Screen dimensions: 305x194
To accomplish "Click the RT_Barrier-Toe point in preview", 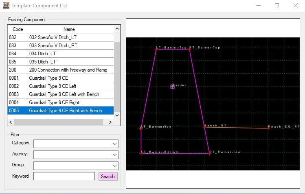I will click(x=209, y=154).
